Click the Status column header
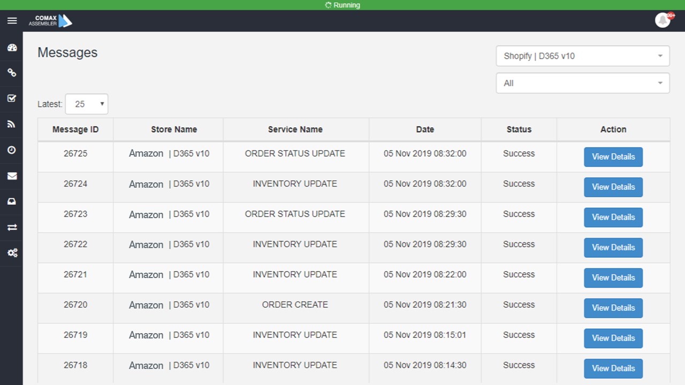685x385 pixels. pyautogui.click(x=519, y=129)
